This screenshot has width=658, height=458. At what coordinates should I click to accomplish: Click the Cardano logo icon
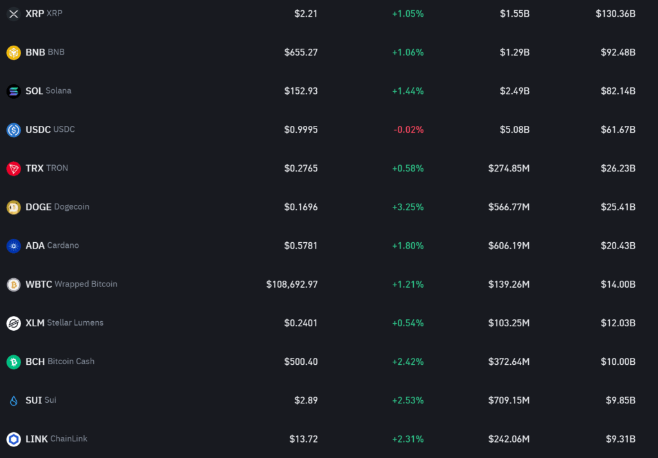pos(13,246)
